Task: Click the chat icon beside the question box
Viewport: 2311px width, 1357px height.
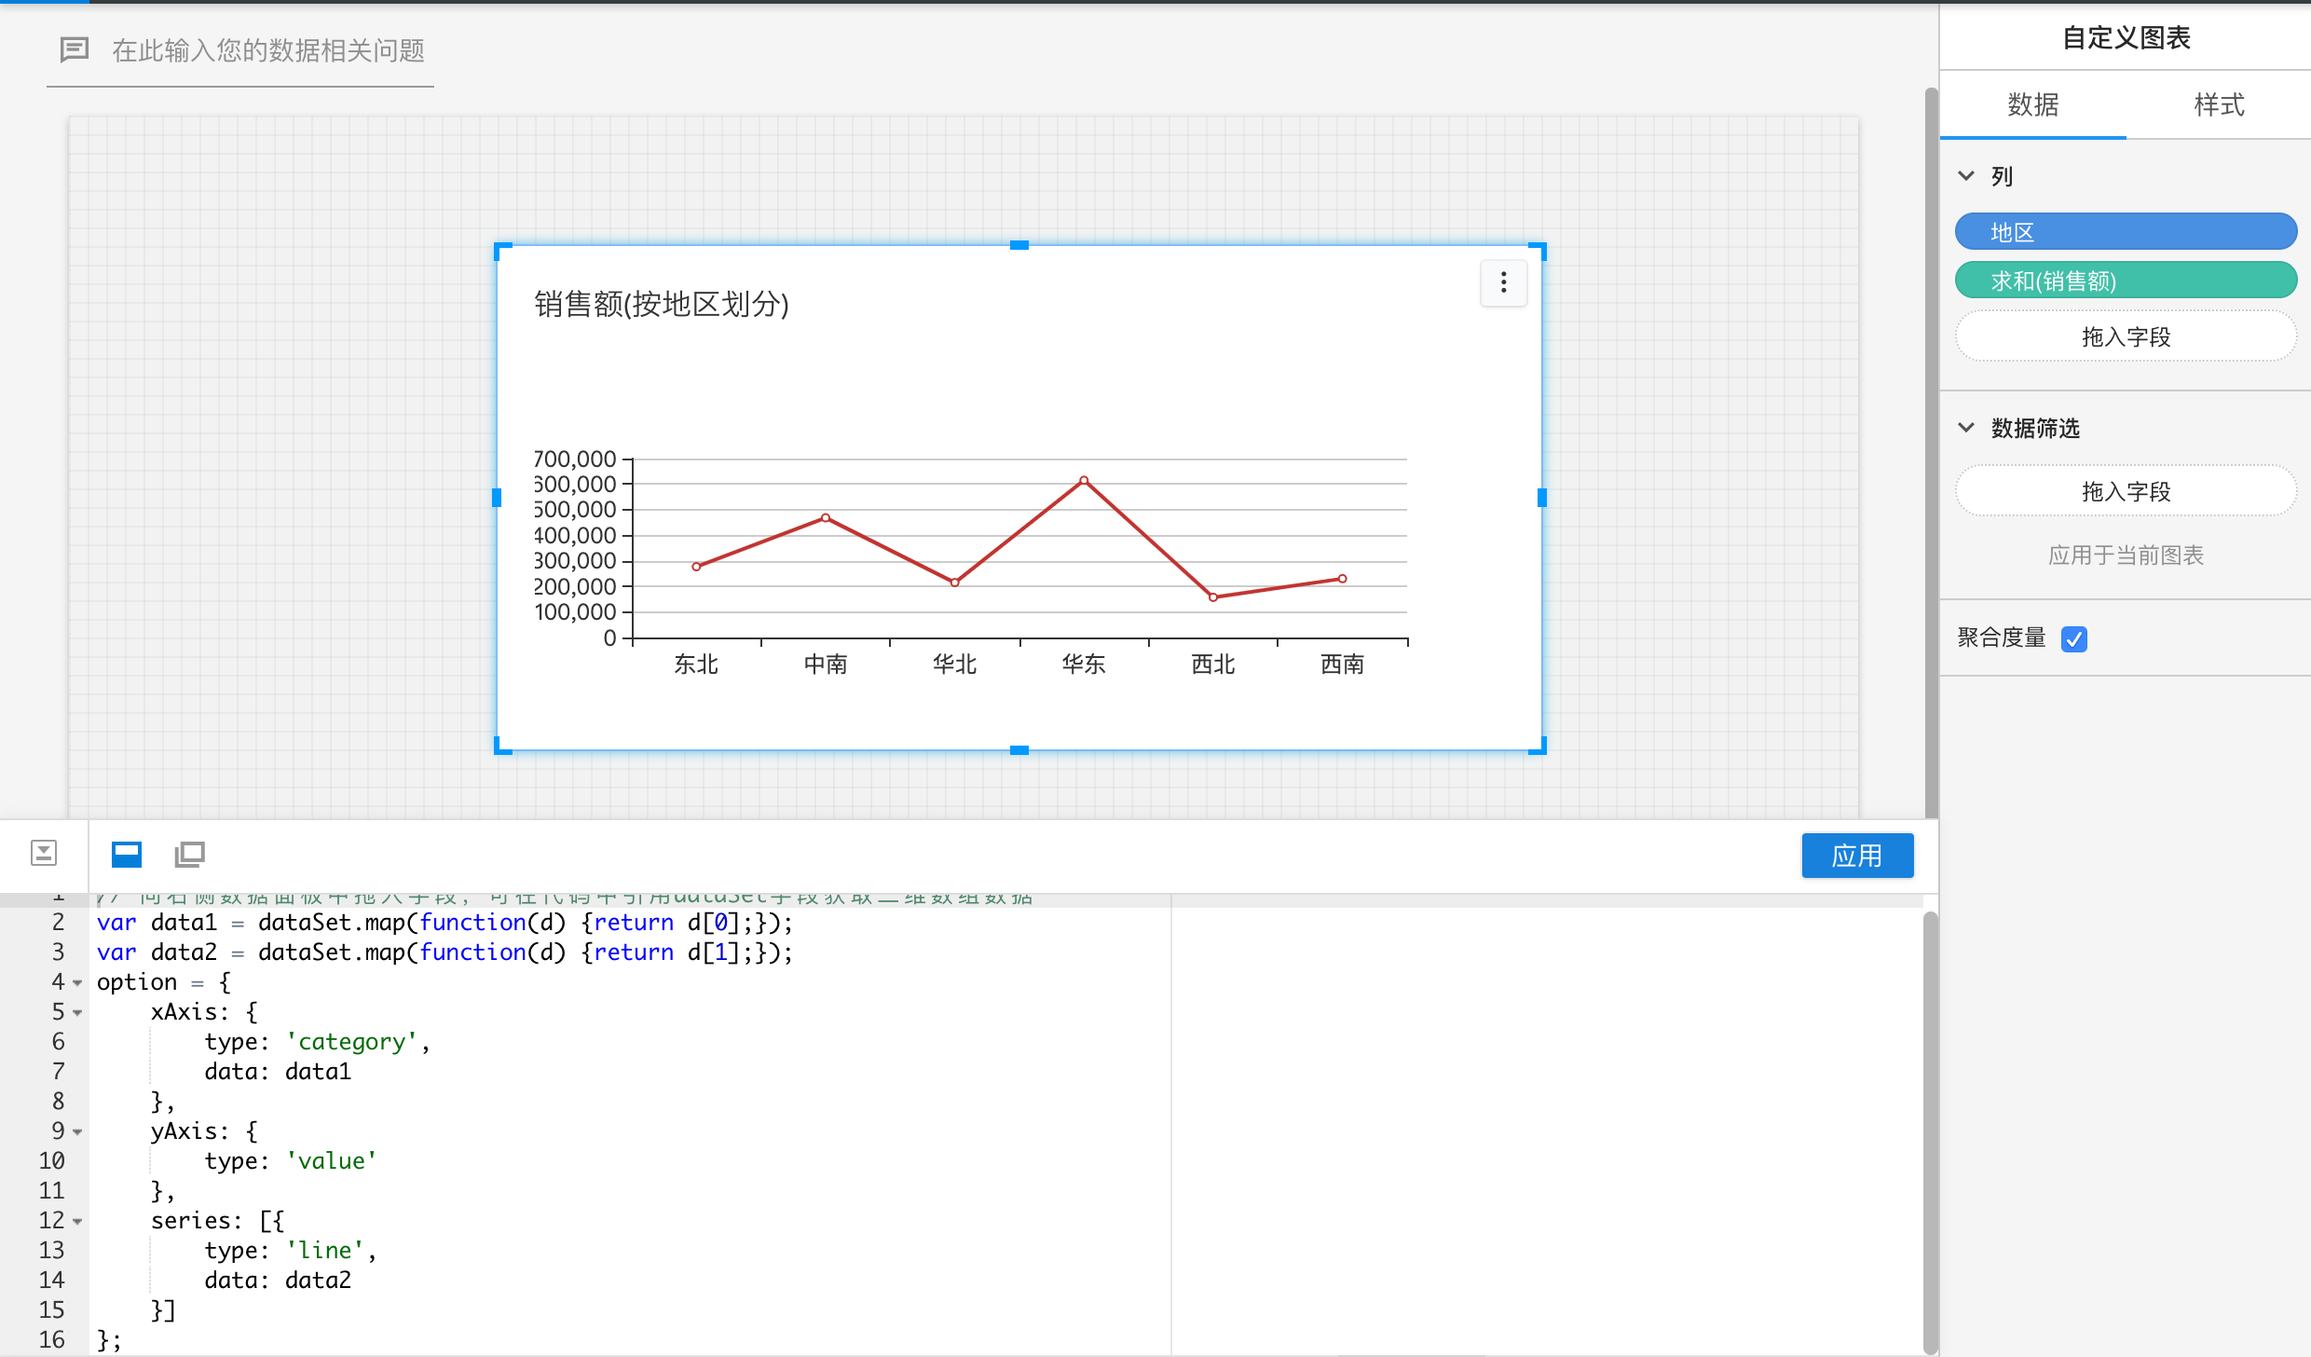Action: (74, 49)
